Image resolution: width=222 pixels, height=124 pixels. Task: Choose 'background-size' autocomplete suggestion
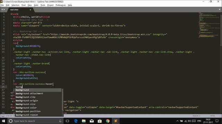tap(38, 104)
